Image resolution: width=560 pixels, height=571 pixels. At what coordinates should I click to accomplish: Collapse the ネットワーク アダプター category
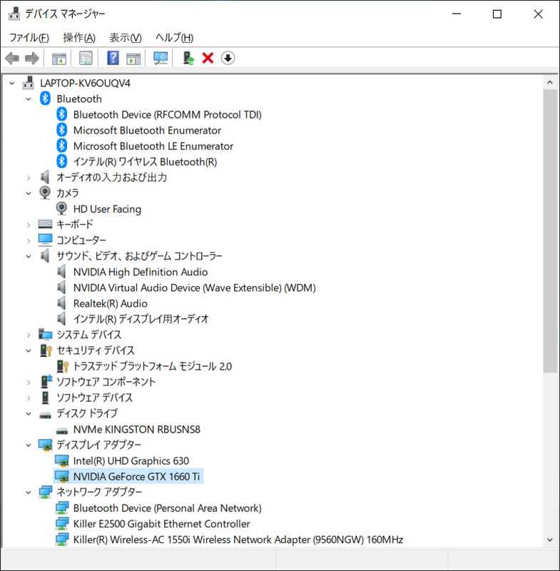coord(29,492)
